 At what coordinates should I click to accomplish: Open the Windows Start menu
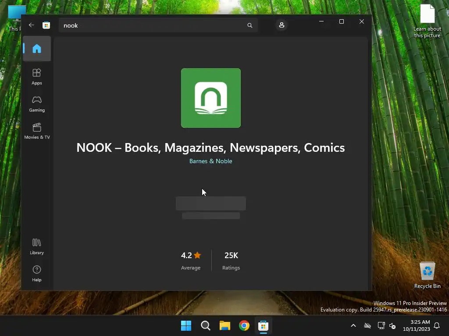tap(186, 325)
